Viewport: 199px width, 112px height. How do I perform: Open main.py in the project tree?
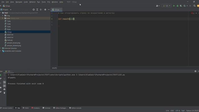10,40
